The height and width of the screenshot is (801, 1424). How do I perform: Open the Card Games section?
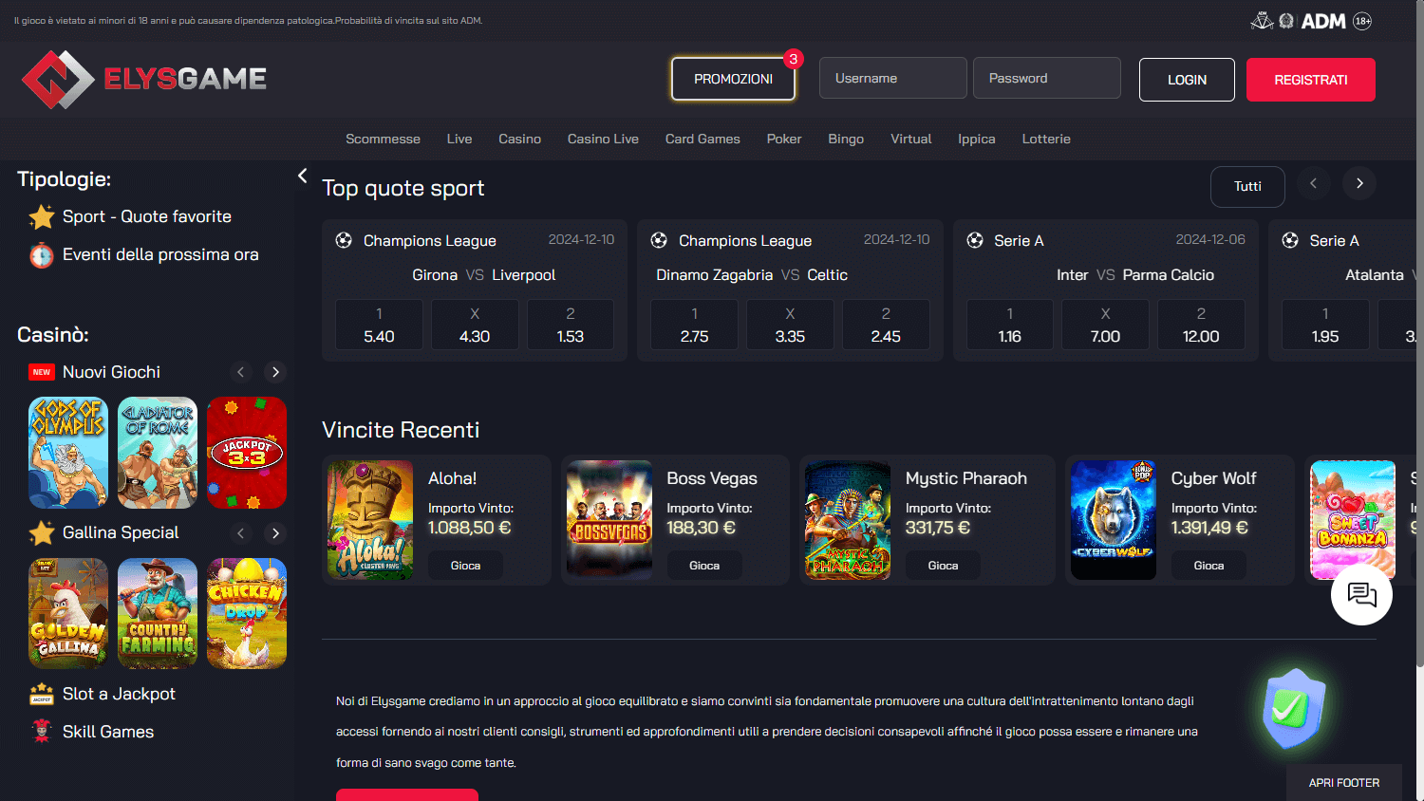click(703, 139)
